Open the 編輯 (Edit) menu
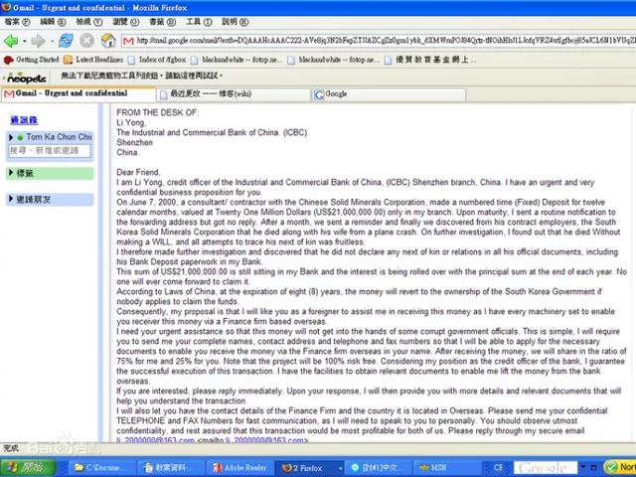Screen dimensions: 636x477 click(x=53, y=22)
